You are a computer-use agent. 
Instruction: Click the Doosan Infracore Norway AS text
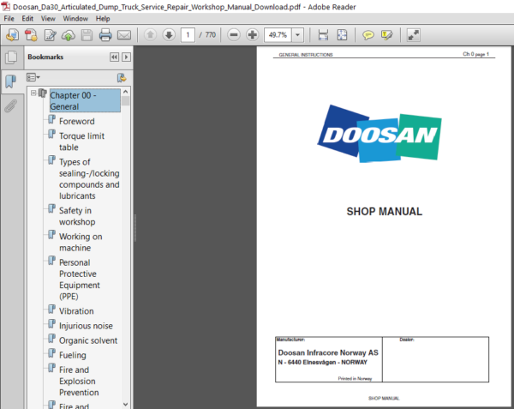(x=328, y=352)
